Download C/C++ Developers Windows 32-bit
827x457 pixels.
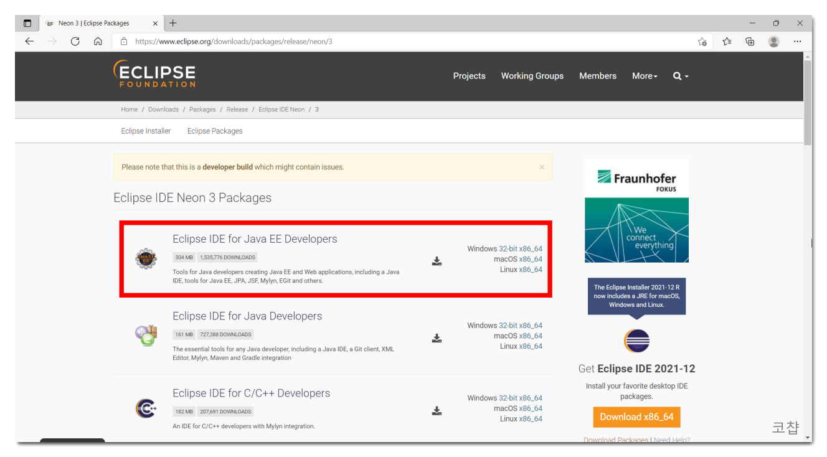508,398
